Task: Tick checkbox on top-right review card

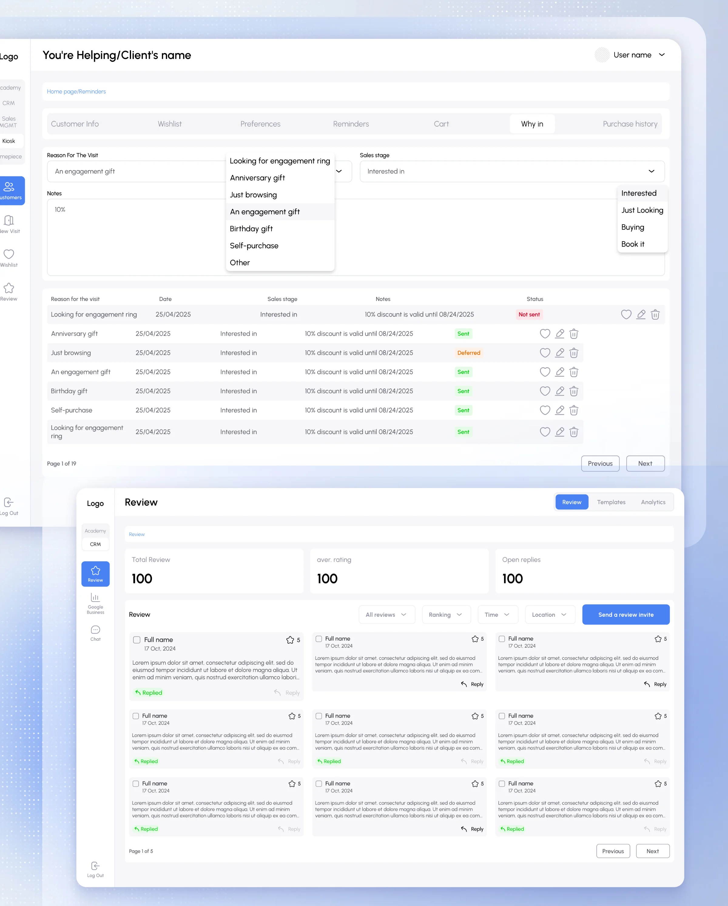Action: coord(502,639)
